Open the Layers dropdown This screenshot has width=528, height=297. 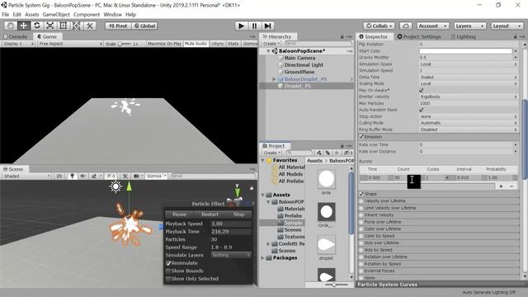[469, 26]
